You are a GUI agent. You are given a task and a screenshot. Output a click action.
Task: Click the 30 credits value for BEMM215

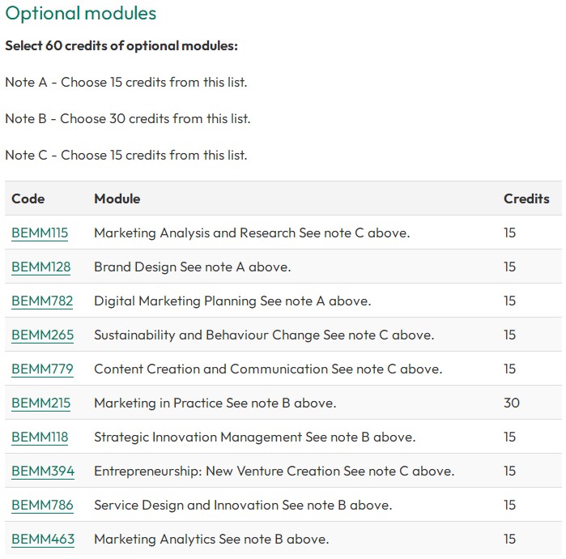[512, 403]
